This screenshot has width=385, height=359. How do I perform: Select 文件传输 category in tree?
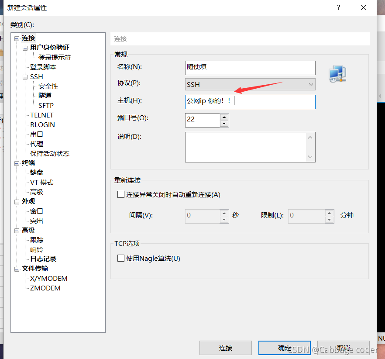point(35,269)
